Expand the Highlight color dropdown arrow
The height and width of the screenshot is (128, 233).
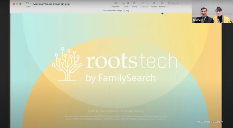[x=148, y=3]
